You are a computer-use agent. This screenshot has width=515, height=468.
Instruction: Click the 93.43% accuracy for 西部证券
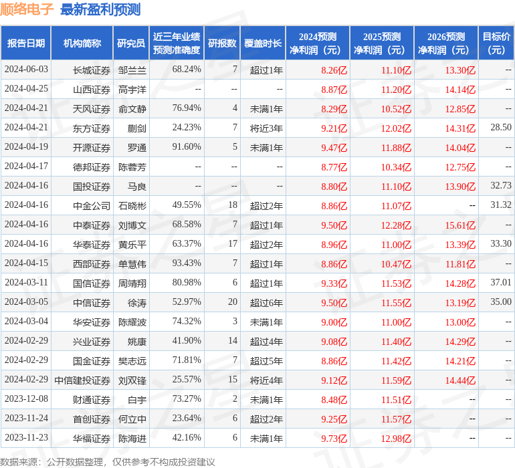point(187,263)
